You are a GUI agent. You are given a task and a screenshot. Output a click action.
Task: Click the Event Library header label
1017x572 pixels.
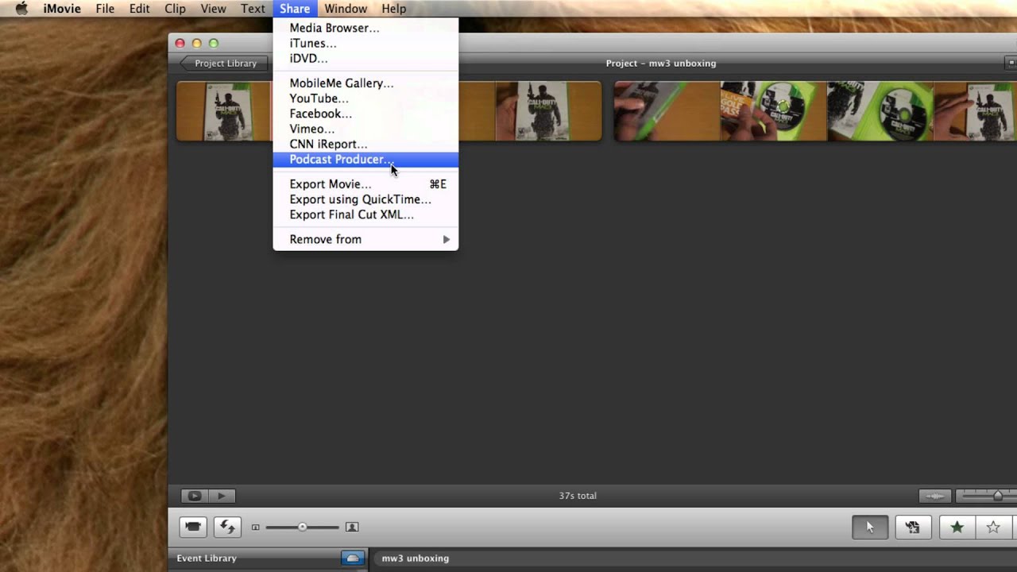[207, 558]
